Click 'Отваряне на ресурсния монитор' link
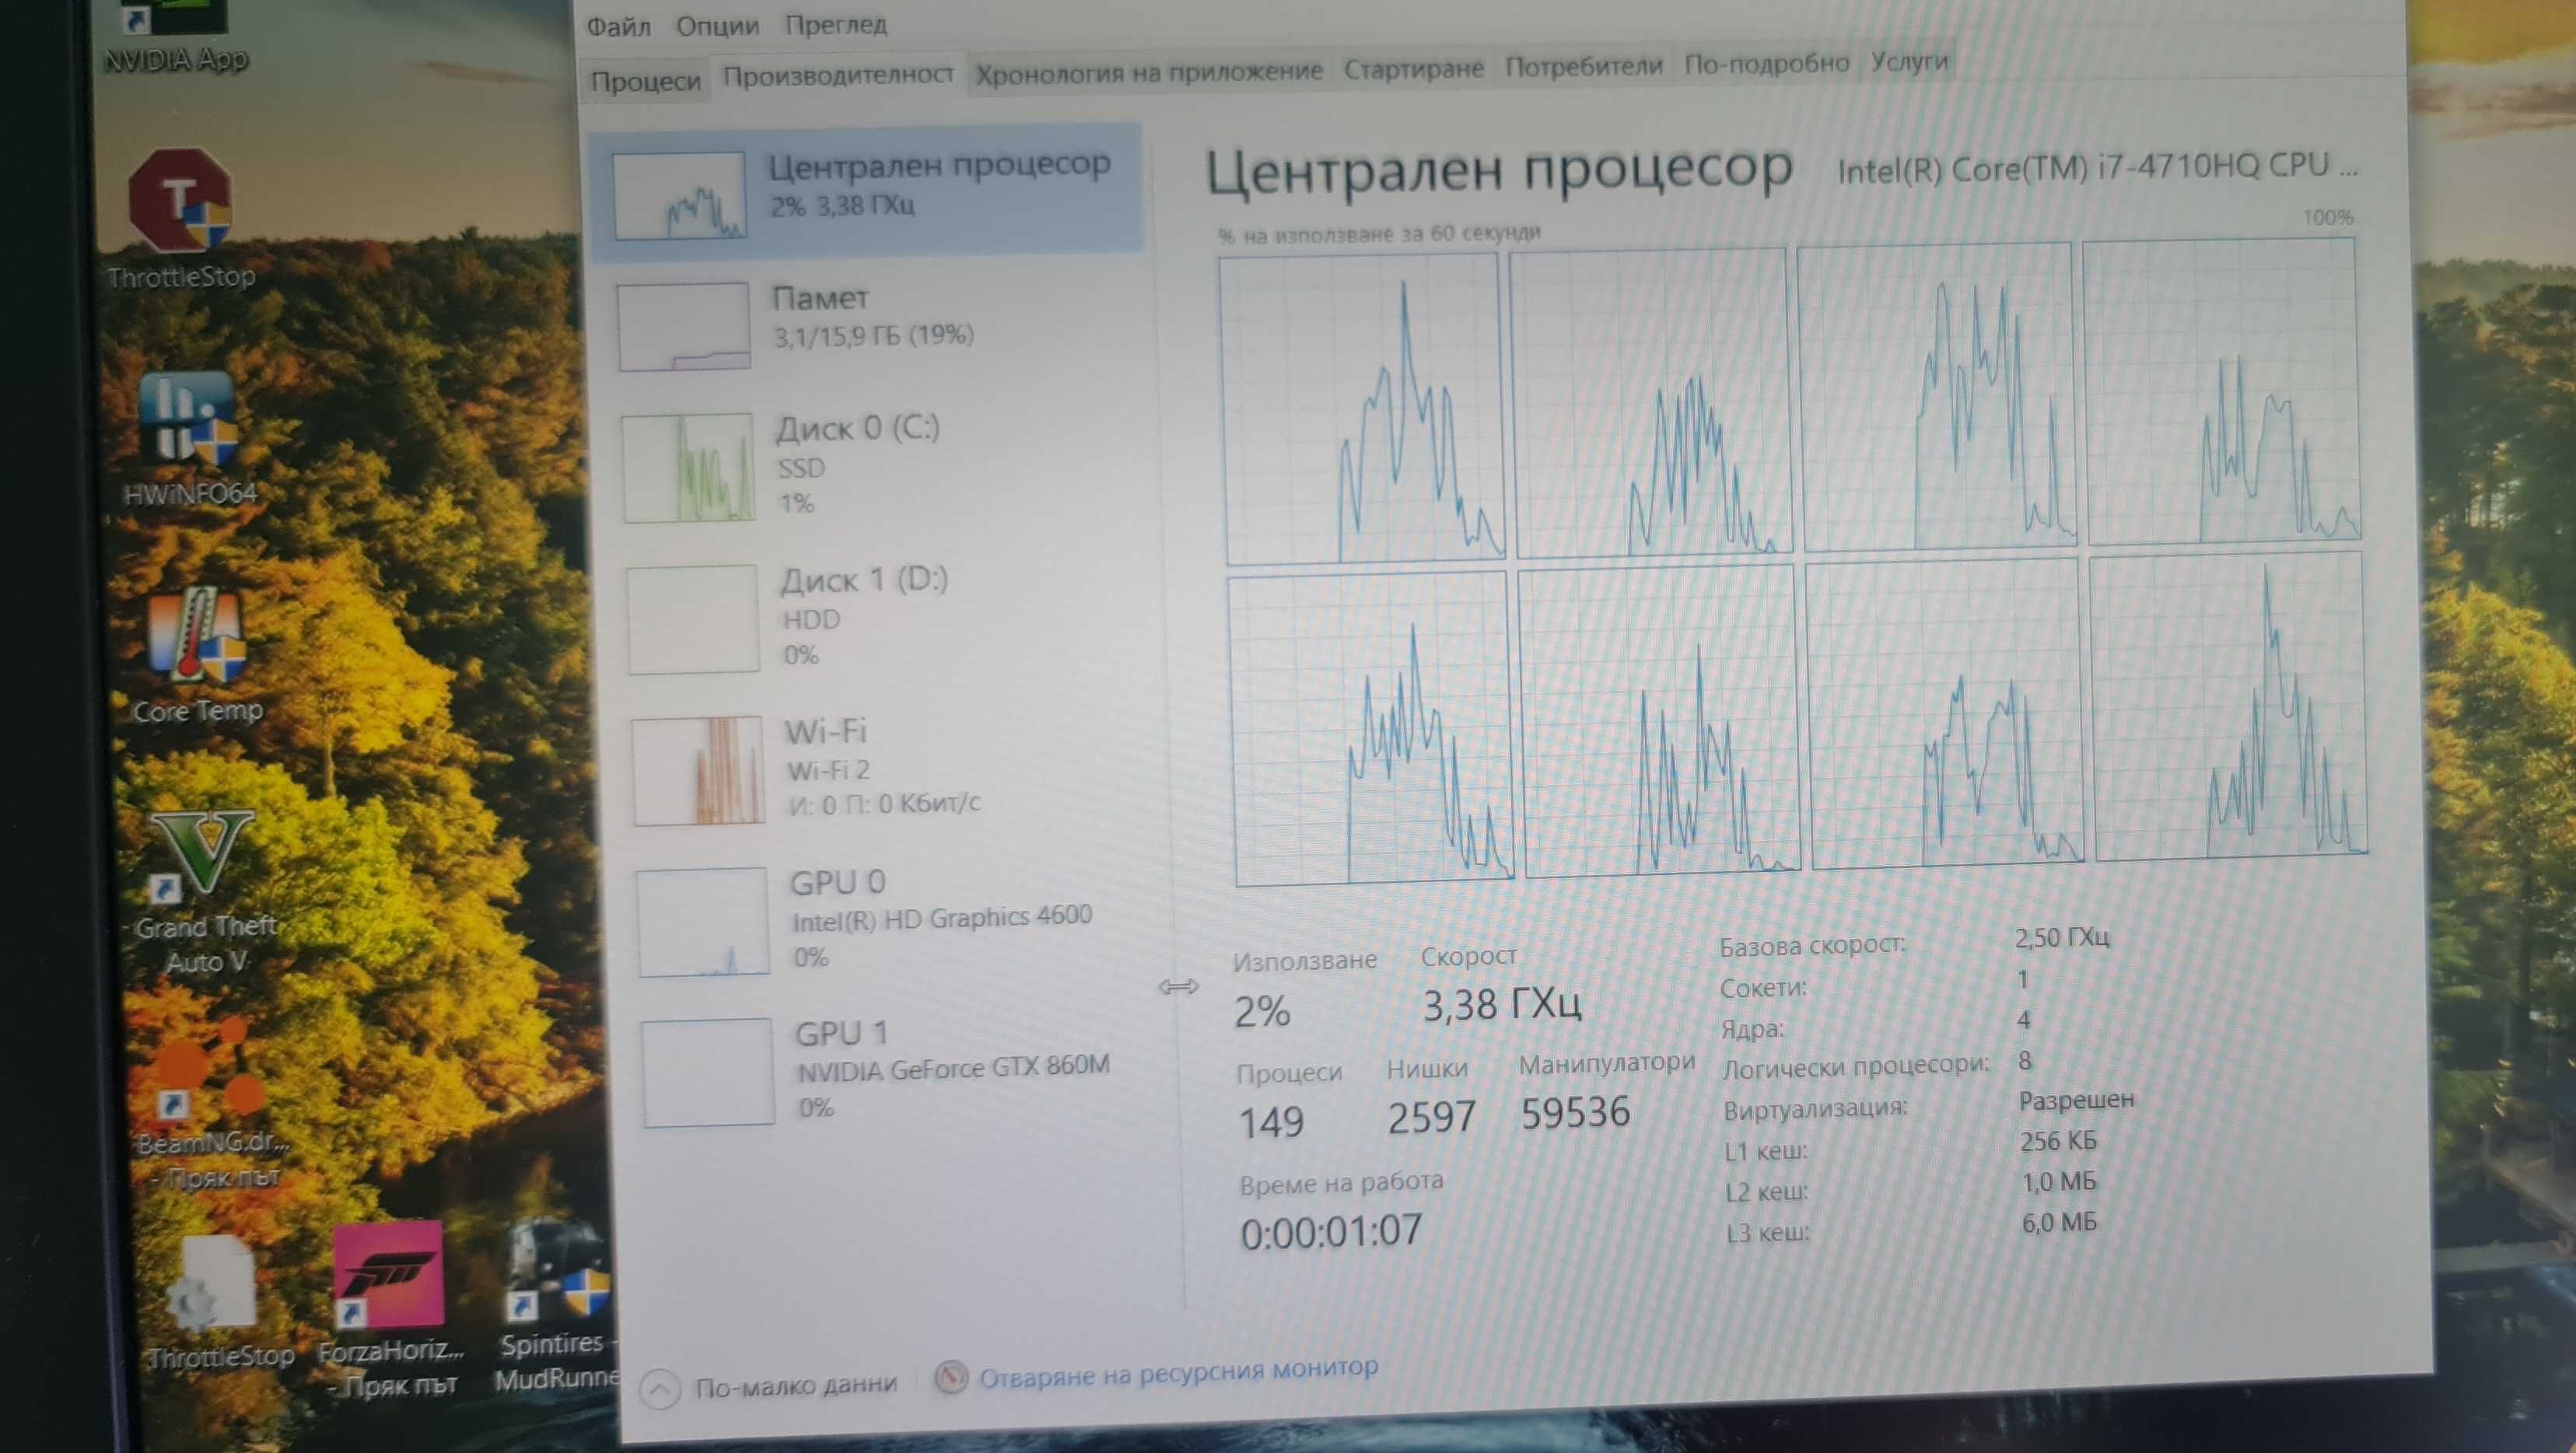 click(x=1178, y=1372)
